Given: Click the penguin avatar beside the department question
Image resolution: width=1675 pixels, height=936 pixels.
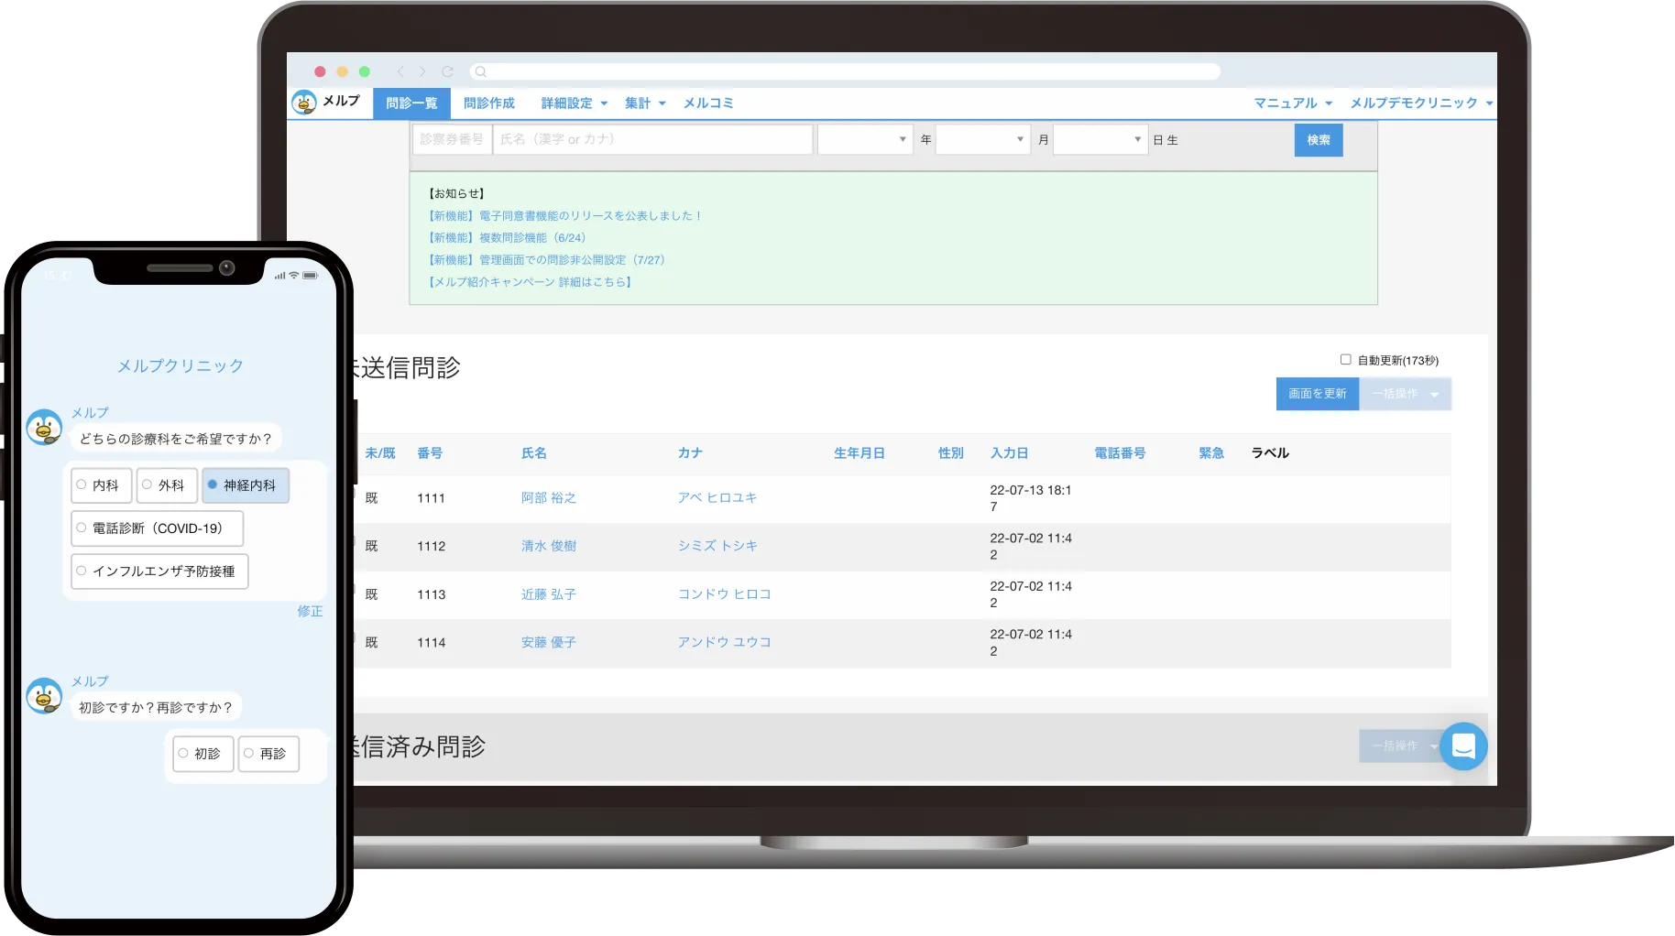Looking at the screenshot, I should [x=44, y=428].
